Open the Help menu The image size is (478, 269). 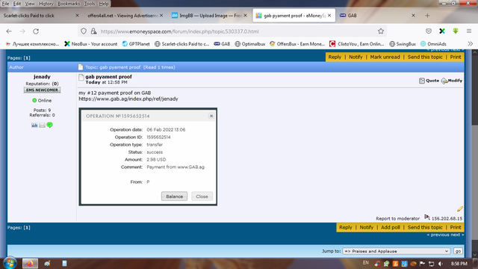click(x=104, y=4)
